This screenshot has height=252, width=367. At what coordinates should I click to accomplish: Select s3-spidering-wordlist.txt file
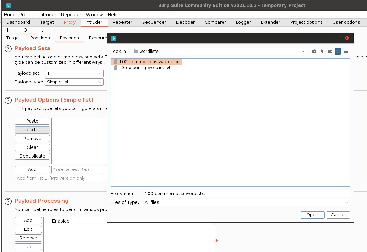coord(145,68)
